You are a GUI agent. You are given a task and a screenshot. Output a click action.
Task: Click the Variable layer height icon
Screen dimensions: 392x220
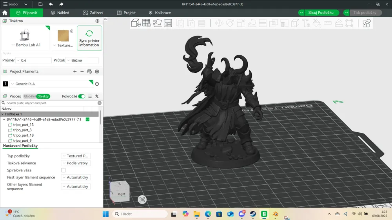(x=201, y=23)
